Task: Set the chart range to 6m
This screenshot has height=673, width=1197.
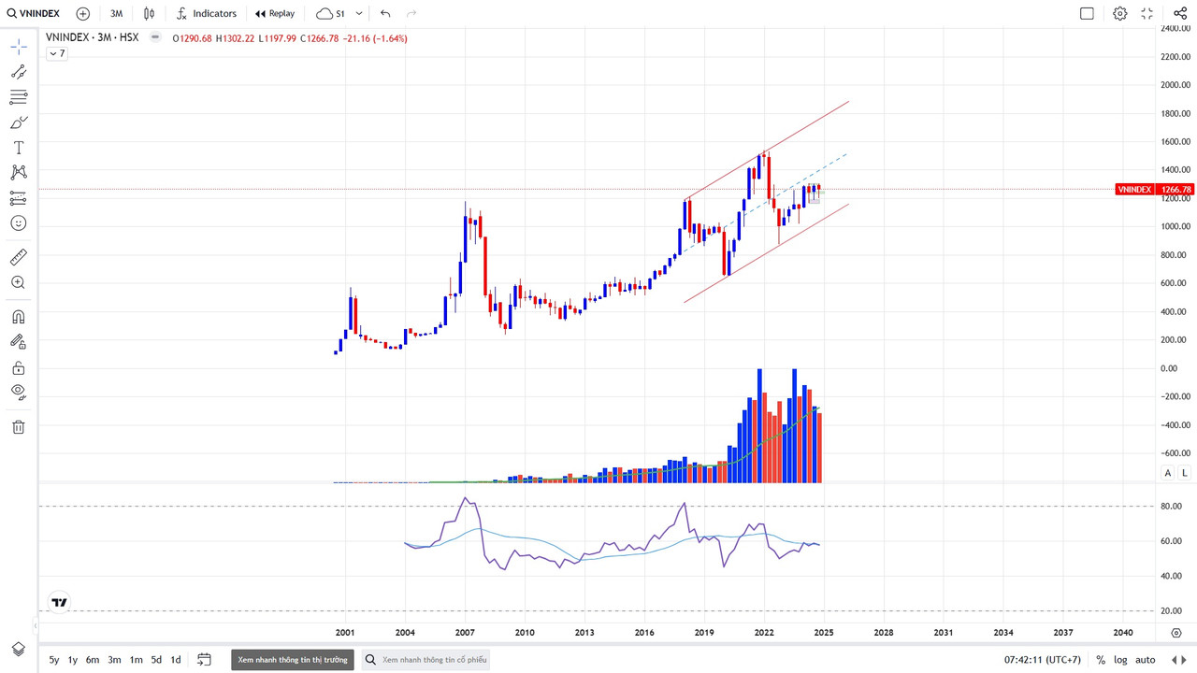Action: coord(93,660)
